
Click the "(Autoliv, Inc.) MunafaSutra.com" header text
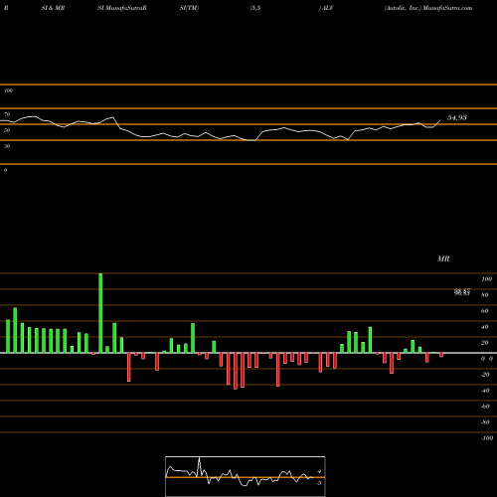click(428, 8)
